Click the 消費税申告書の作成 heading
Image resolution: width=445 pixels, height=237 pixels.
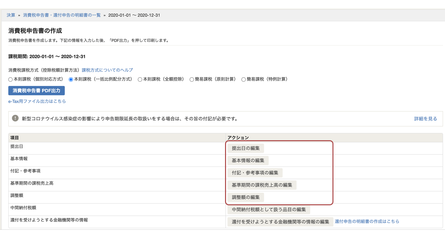click(x=35, y=31)
